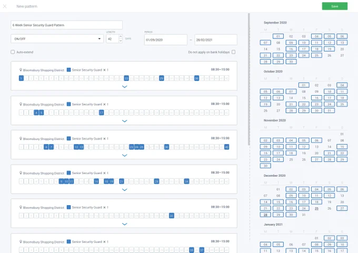Image resolution: width=358 pixels, height=253 pixels.
Task: Click the 08:30–15:00 time in row with day 31 highlighted
Action: [220, 207]
